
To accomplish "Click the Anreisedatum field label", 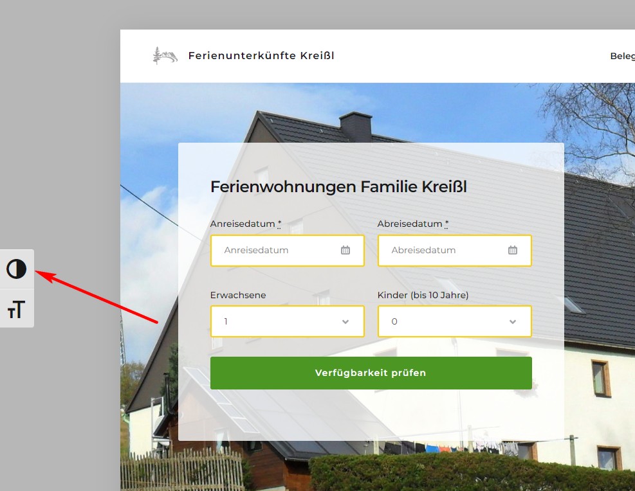I will pos(243,224).
